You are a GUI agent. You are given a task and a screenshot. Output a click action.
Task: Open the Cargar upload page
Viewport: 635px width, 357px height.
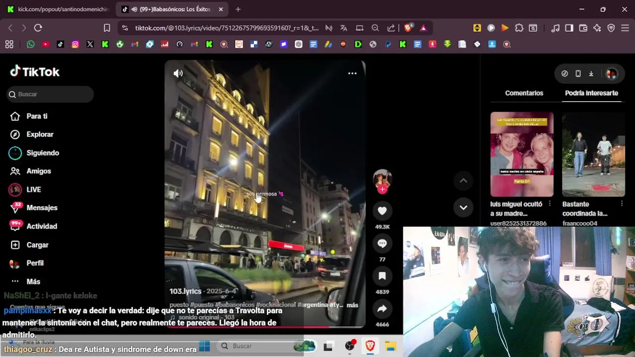[x=37, y=245]
